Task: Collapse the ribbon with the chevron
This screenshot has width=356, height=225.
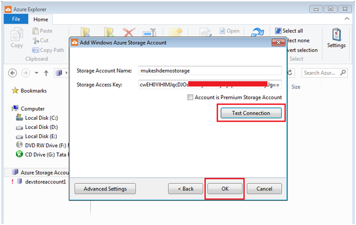Action: [x=347, y=19]
